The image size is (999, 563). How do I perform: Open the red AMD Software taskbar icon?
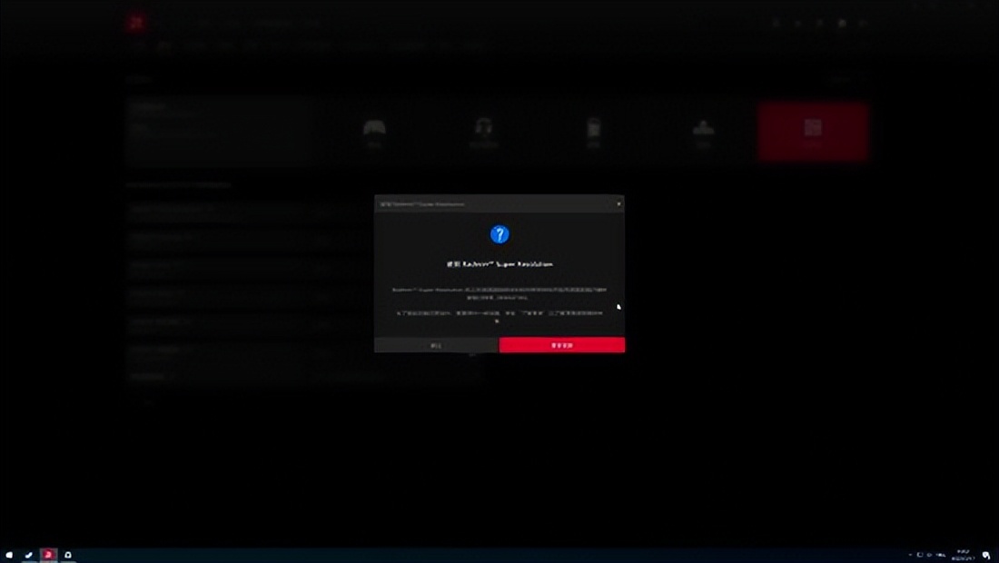tap(48, 556)
